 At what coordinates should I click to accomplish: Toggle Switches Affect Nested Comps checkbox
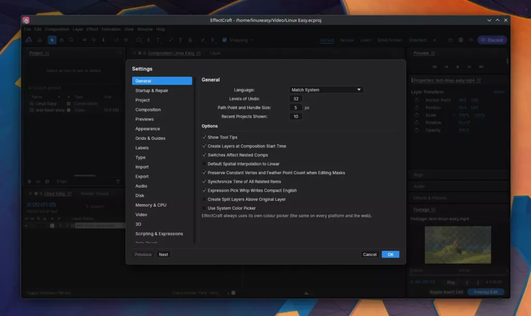[204, 155]
